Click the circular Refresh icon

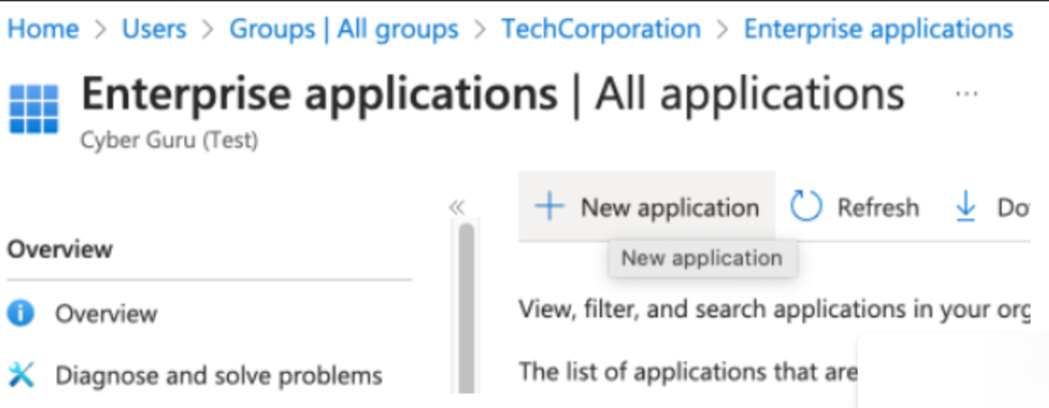point(806,207)
